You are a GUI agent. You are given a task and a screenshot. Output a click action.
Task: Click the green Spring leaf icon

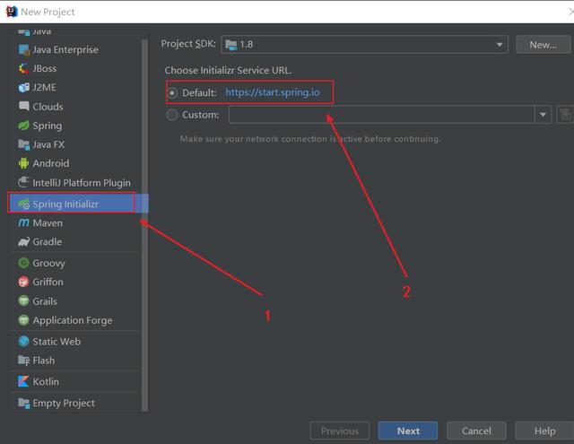[x=24, y=126]
